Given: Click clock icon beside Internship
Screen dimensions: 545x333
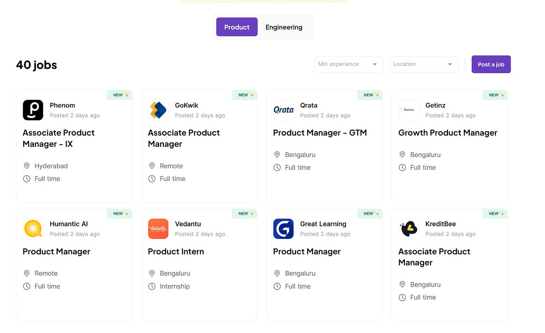Looking at the screenshot, I should [x=152, y=286].
